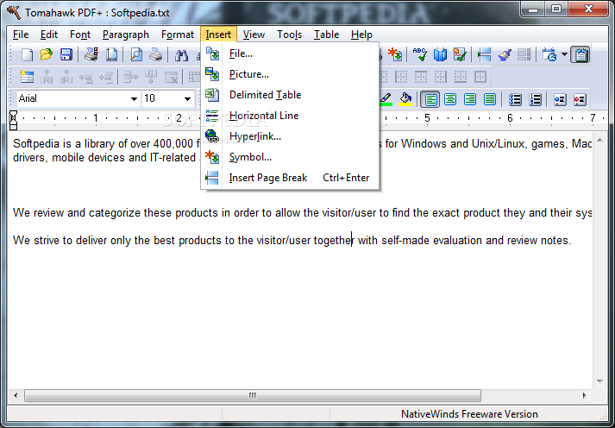The image size is (615, 428).
Task: Open the View menu
Action: (254, 35)
